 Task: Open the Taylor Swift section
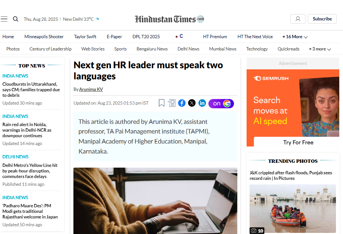(85, 37)
